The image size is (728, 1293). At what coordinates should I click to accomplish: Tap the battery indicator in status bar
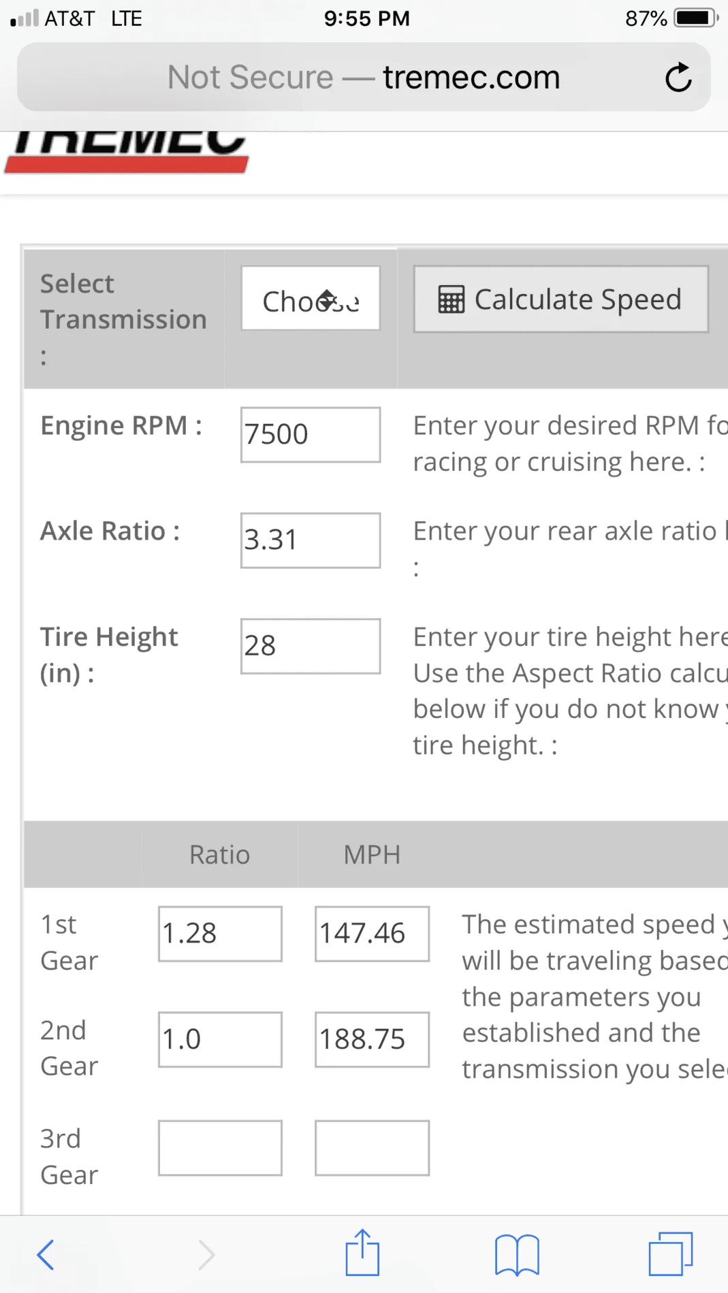pyautogui.click(x=696, y=18)
